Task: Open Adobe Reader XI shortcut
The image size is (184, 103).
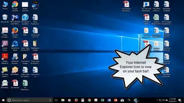Action: pos(5,59)
